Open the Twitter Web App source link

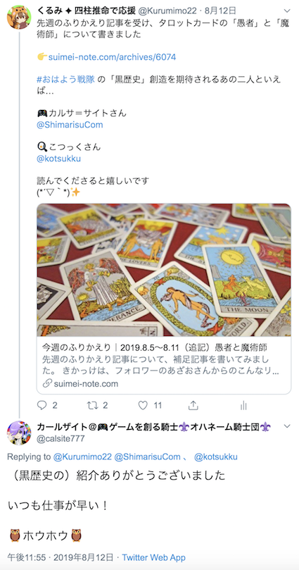(153, 557)
